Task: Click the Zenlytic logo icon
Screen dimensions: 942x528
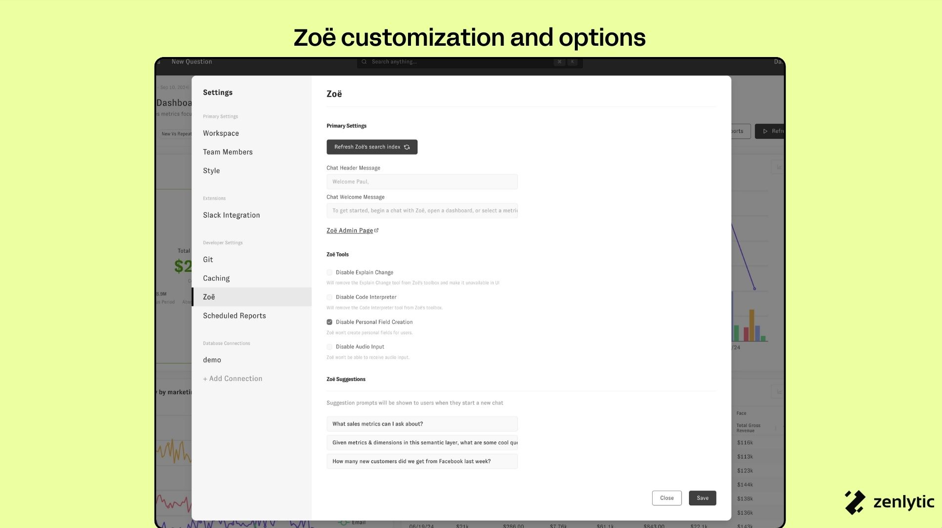Action: pos(855,502)
